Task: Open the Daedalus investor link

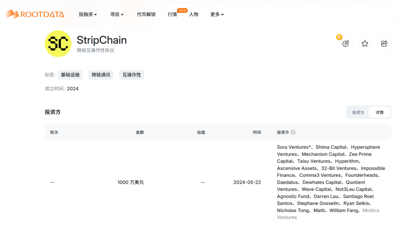Action: pos(287,182)
